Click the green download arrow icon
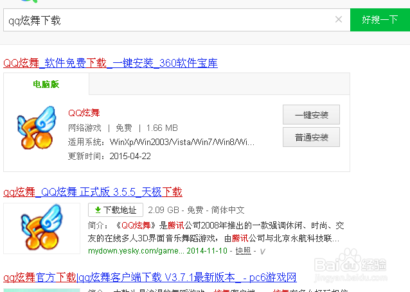 pyautogui.click(x=98, y=210)
